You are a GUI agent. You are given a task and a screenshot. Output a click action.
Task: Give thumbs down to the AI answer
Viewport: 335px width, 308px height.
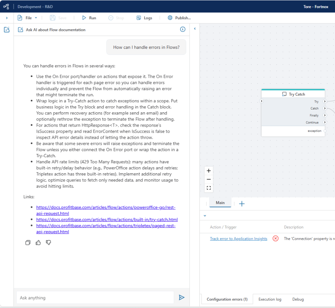49,243
